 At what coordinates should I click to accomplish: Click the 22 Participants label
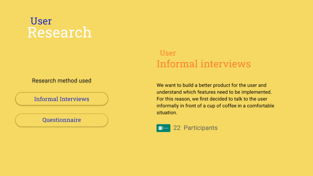tap(195, 128)
